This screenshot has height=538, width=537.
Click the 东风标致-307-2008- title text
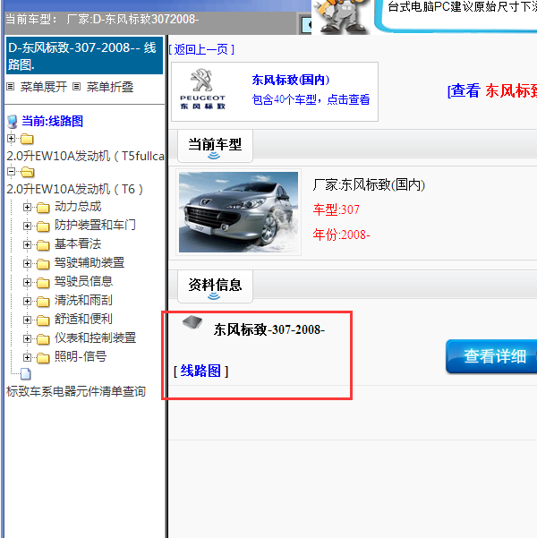(269, 329)
